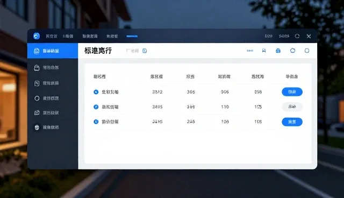344x198 pixels.
Task: Close the window with the X icon
Action: (309, 36)
